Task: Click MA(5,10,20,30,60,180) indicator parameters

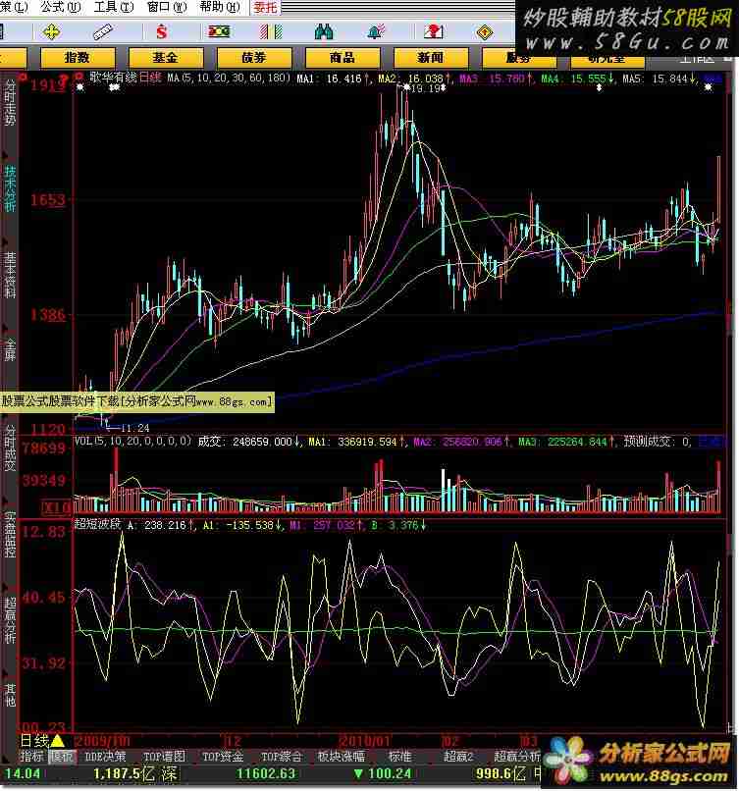Action: [229, 78]
